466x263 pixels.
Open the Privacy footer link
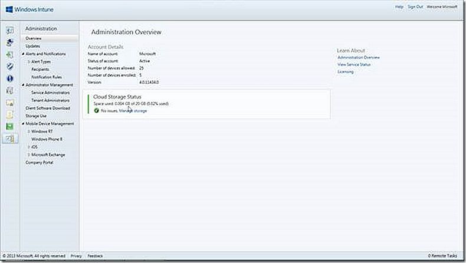point(76,256)
